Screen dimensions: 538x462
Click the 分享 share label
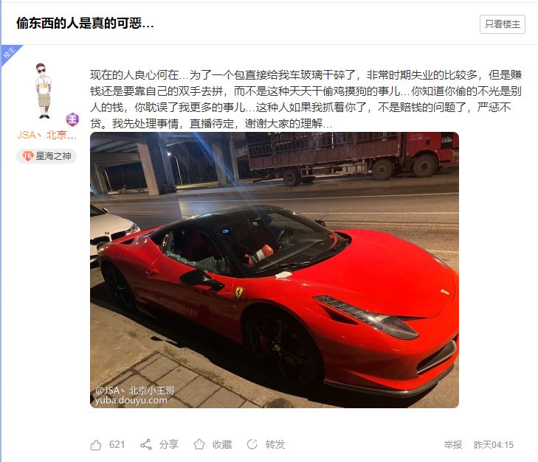(x=169, y=444)
